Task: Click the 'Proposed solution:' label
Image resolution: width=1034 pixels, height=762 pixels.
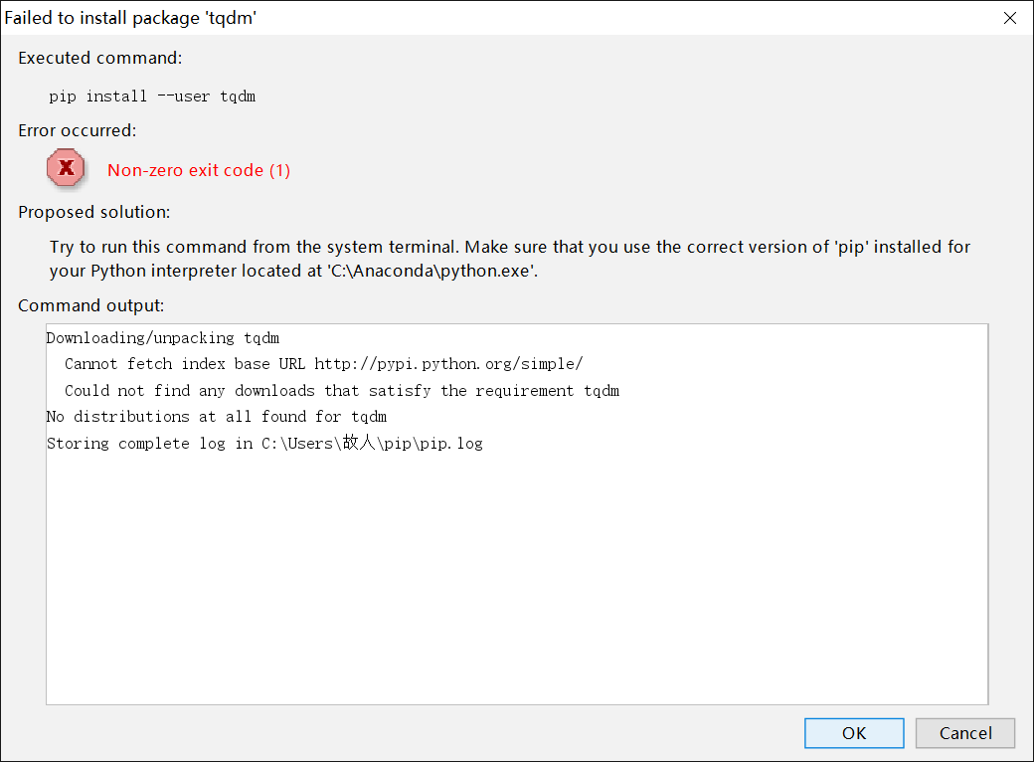Action: pyautogui.click(x=93, y=212)
